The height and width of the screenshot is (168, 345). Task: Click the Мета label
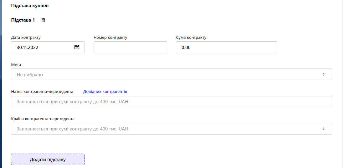tap(16, 65)
